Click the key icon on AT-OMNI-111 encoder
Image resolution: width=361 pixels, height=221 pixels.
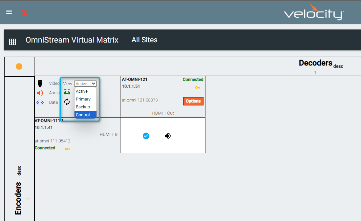(68, 149)
